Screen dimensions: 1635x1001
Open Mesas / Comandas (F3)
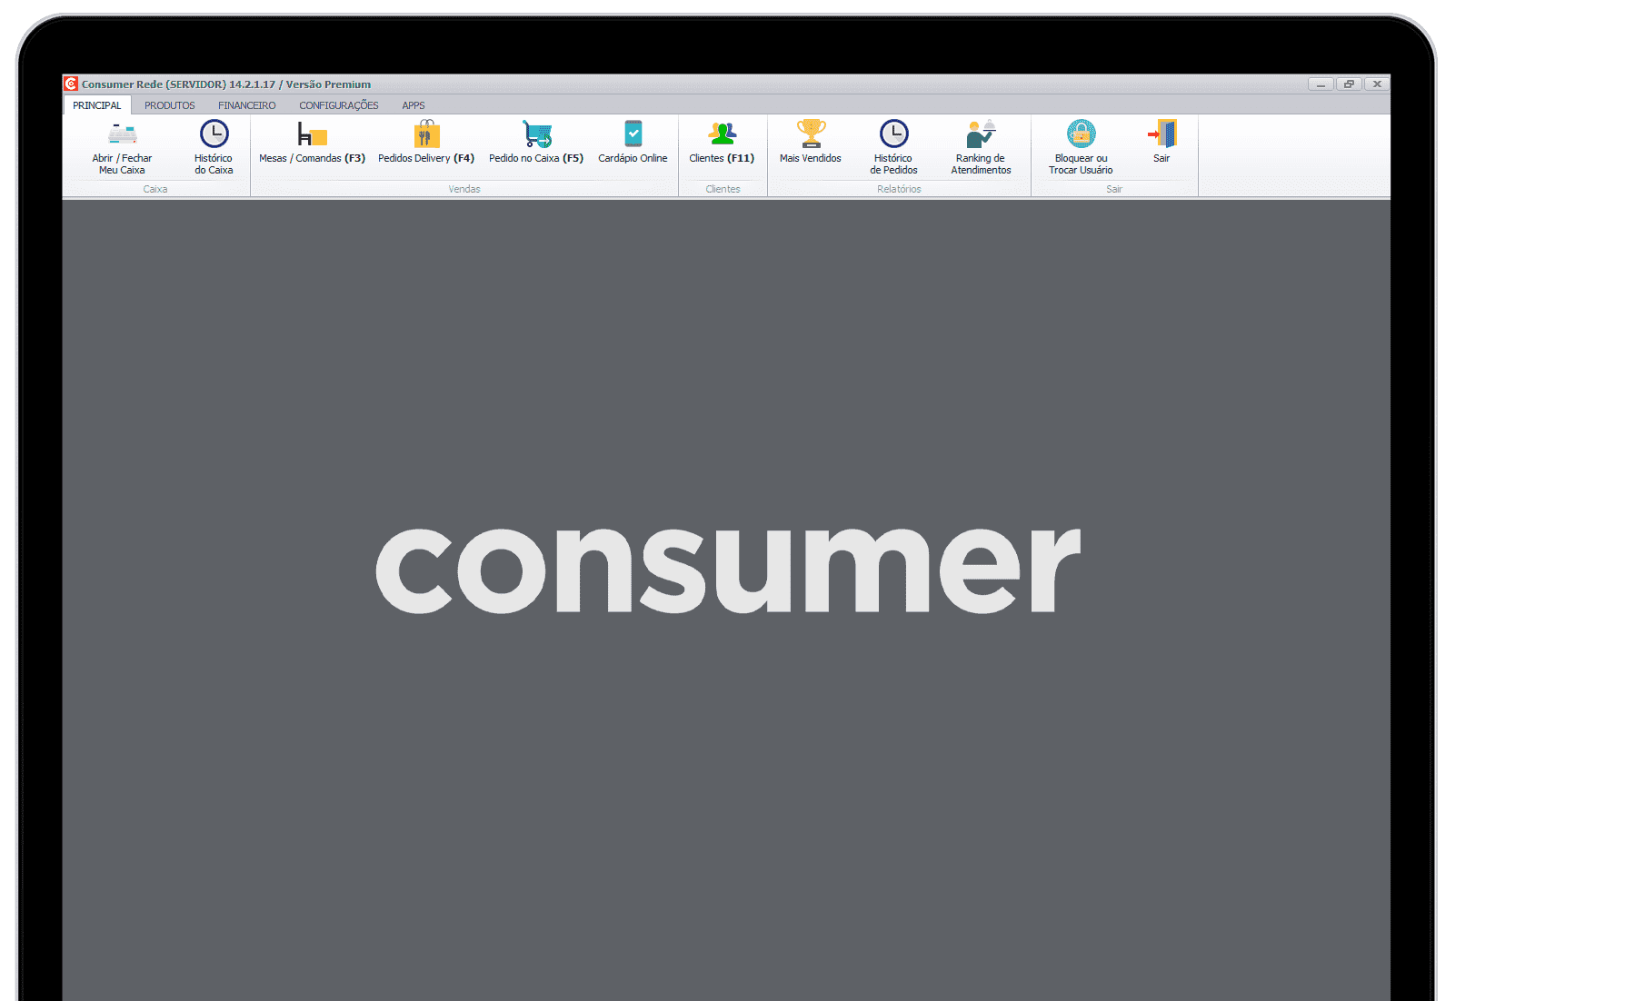[312, 143]
